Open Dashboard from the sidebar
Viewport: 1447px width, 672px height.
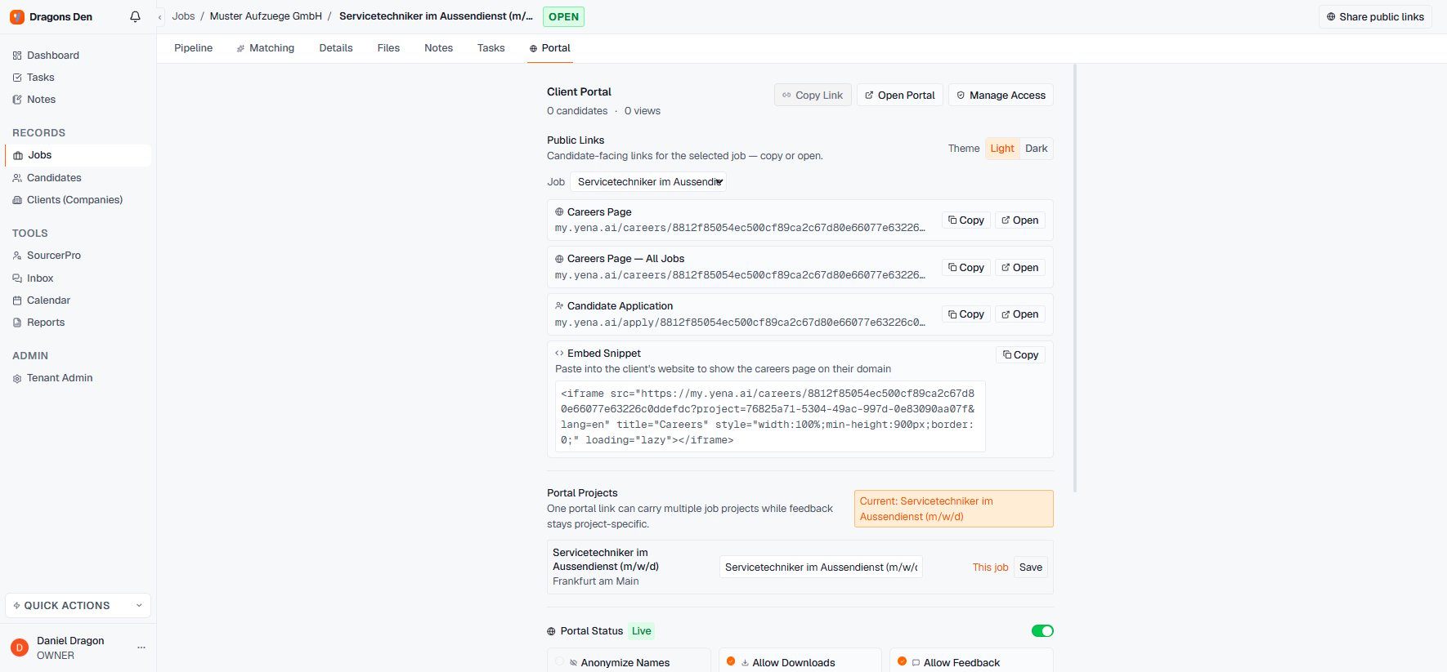click(53, 56)
